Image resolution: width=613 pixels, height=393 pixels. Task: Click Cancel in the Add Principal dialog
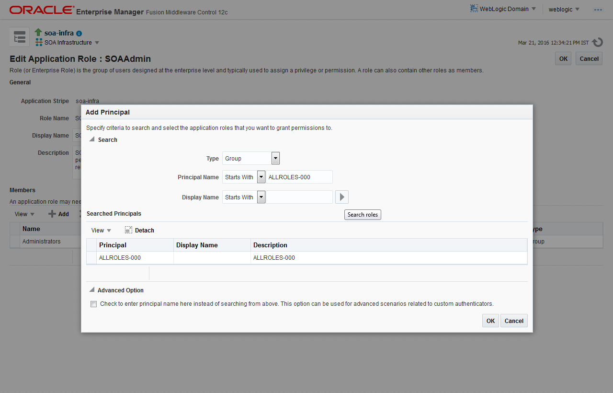click(514, 321)
